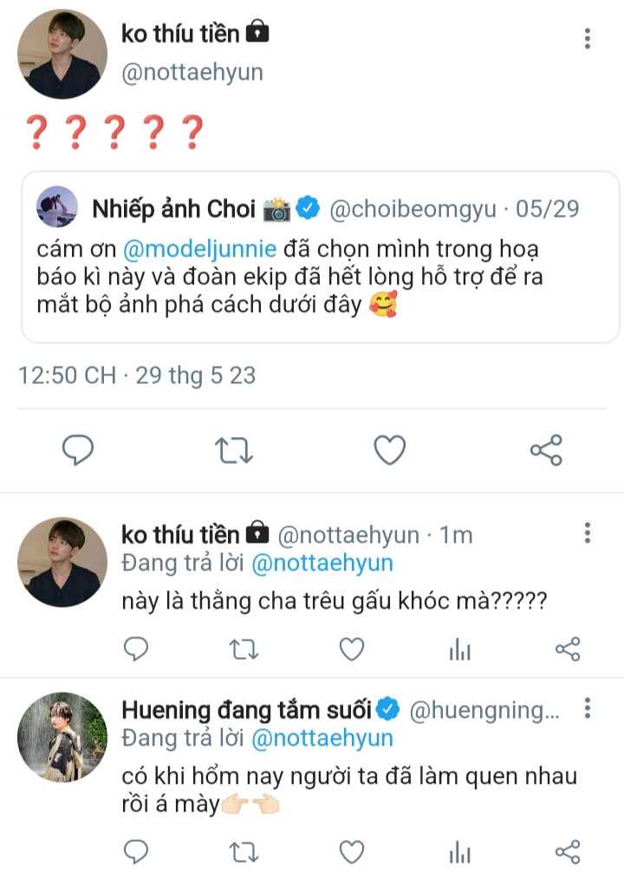
Task: Like the 'này là thằng cha' reply
Action: point(351,649)
